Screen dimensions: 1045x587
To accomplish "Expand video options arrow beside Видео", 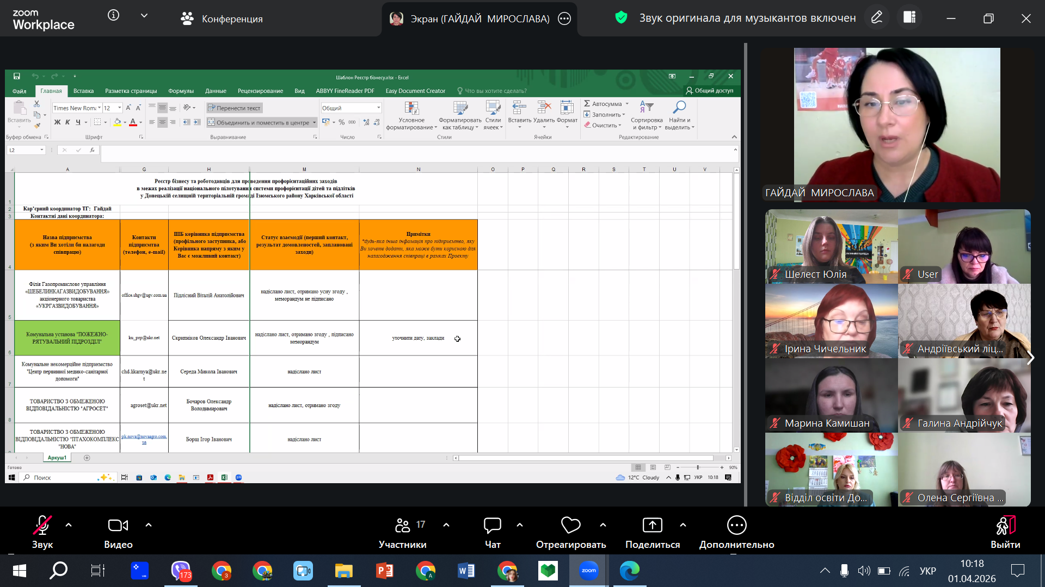I will (149, 525).
